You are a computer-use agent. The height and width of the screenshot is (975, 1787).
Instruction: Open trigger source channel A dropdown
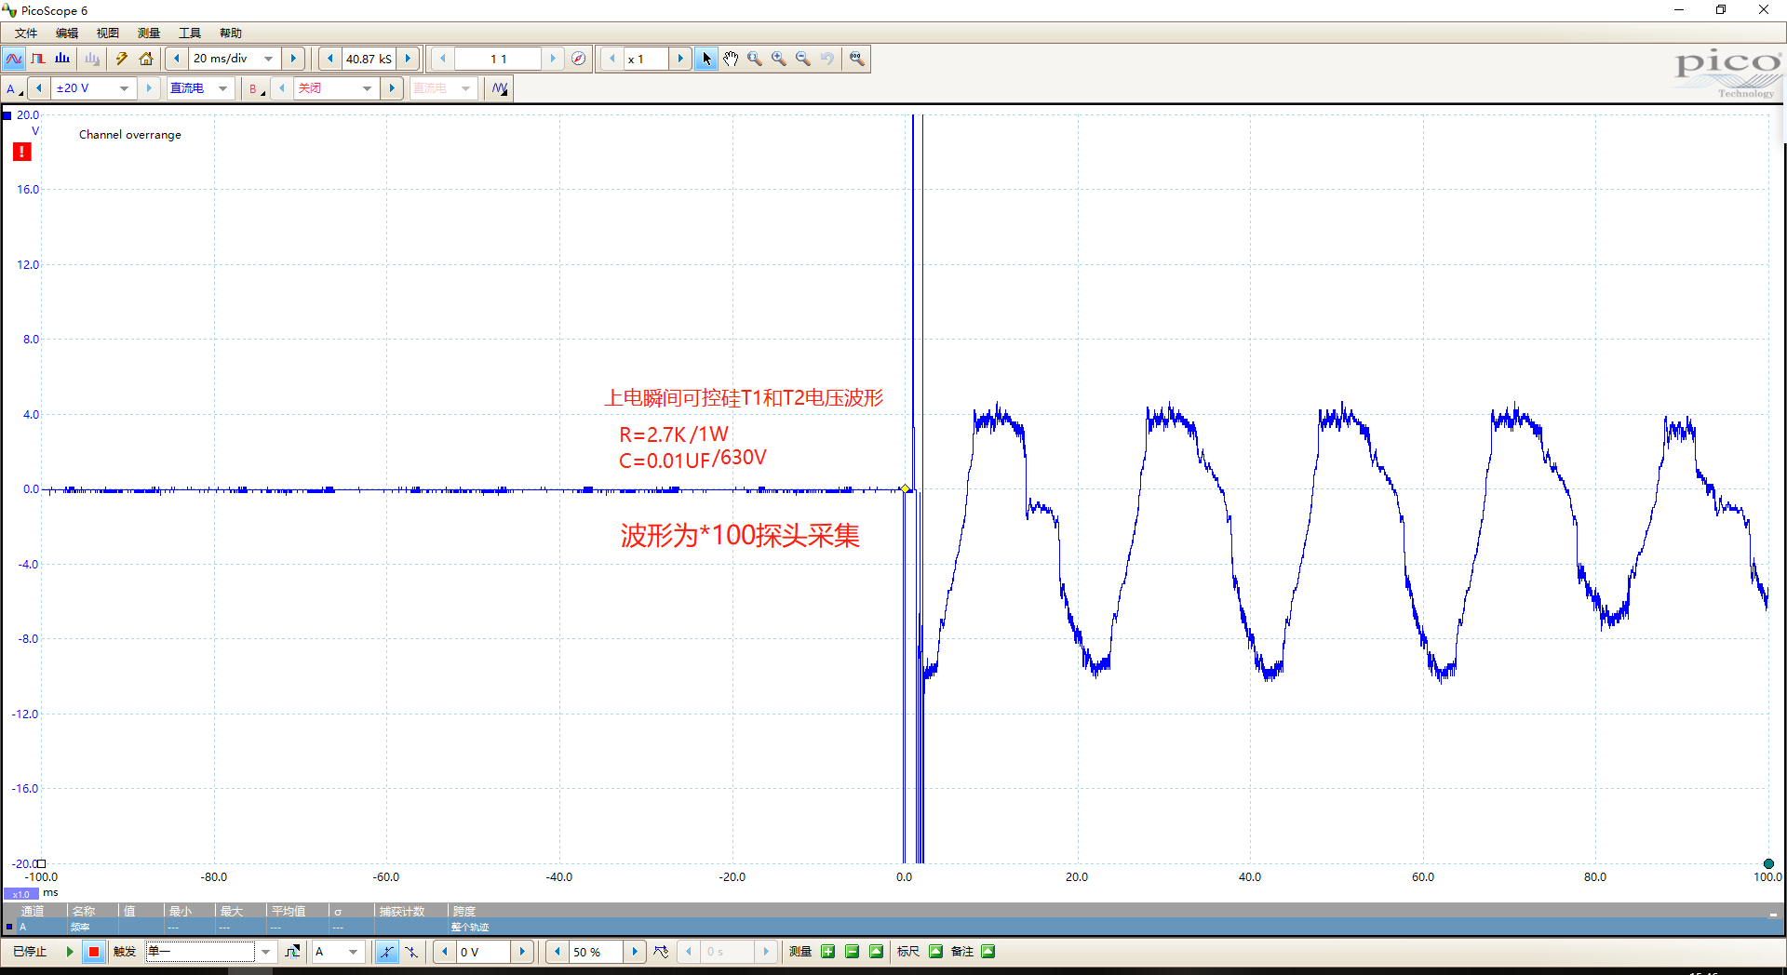point(353,952)
